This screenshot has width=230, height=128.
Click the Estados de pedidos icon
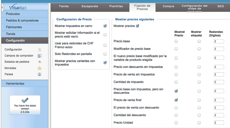39,62
